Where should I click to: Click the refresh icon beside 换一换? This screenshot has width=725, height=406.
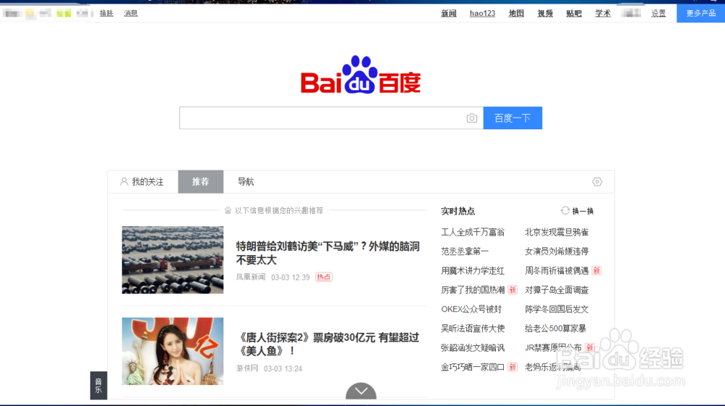[x=565, y=211]
